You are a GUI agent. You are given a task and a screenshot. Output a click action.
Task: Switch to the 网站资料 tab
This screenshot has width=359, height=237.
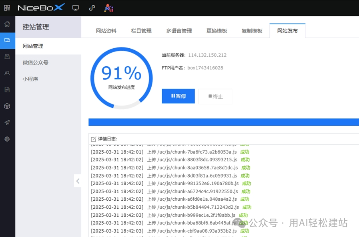coord(106,30)
